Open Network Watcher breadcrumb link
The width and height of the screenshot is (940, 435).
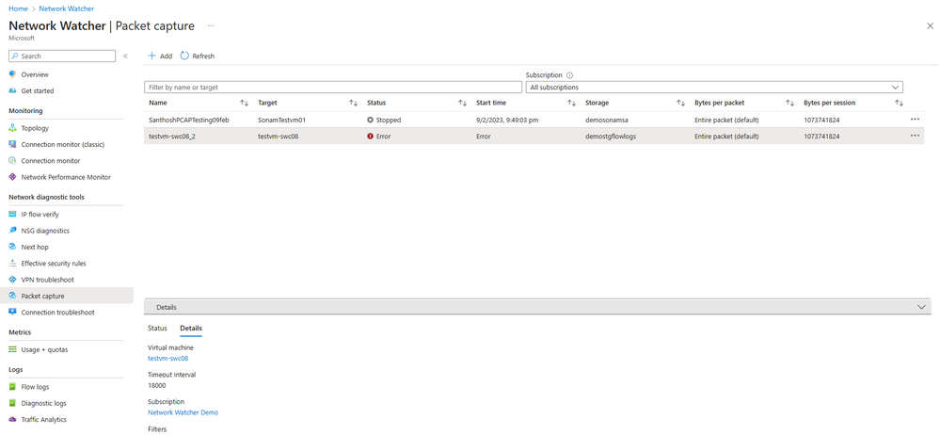pyautogui.click(x=66, y=9)
